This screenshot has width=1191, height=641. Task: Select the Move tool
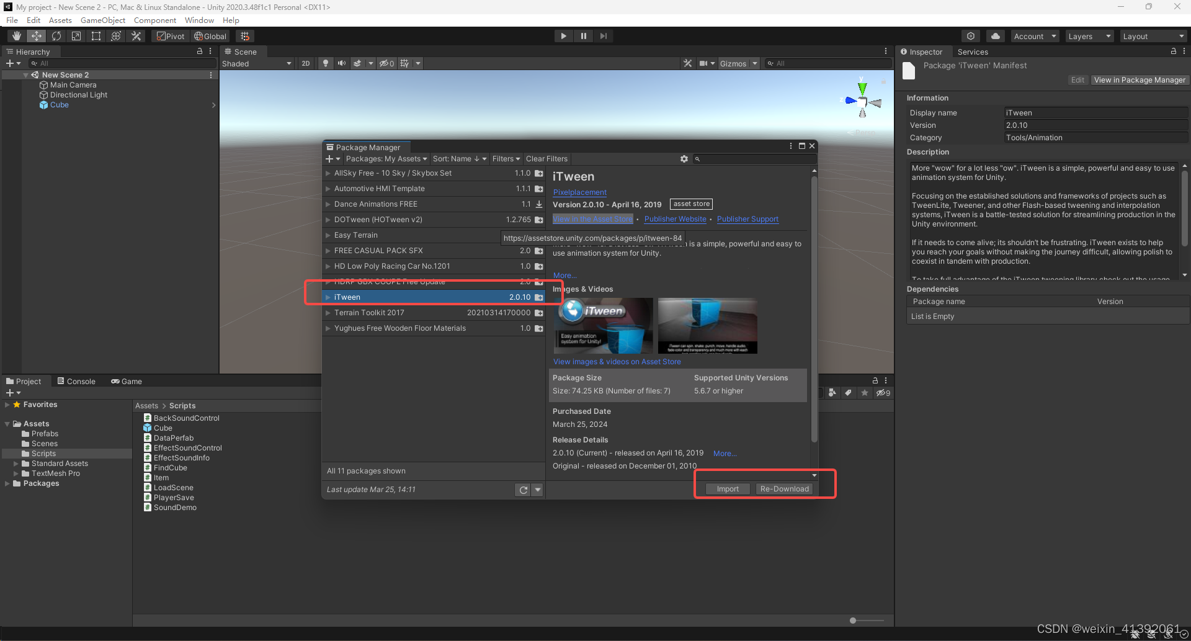(37, 36)
